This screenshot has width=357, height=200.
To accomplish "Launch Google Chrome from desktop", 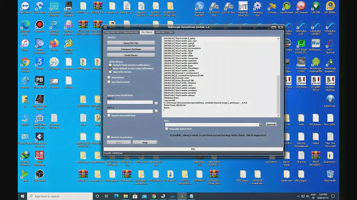I will pyautogui.click(x=25, y=63).
